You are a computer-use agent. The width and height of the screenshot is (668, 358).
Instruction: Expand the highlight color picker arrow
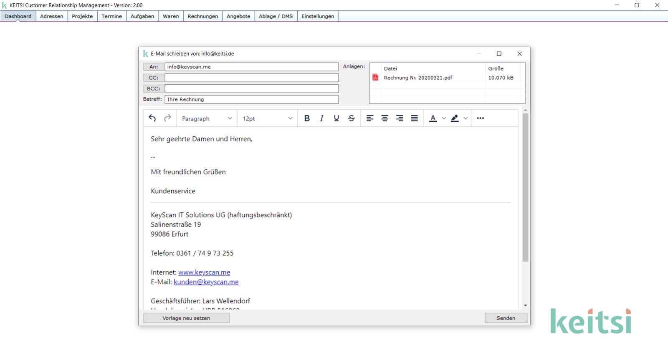[466, 118]
